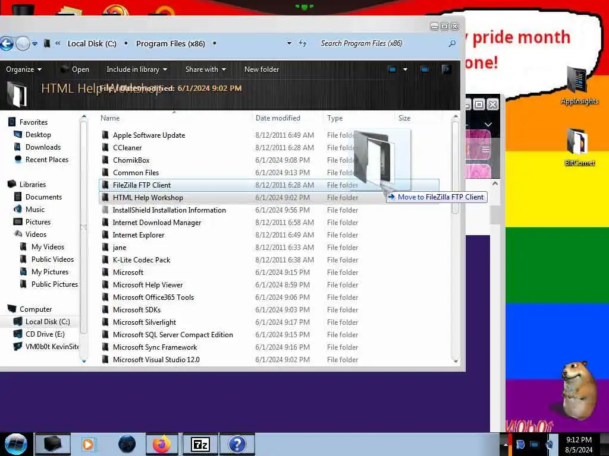This screenshot has width=609, height=456.
Task: Click the navigation pane scrollbar
Action: pos(83,227)
